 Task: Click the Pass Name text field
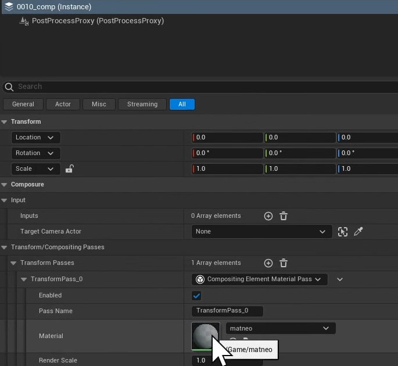[x=227, y=311]
